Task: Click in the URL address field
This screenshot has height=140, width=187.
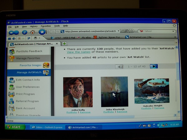Action: 91,31
